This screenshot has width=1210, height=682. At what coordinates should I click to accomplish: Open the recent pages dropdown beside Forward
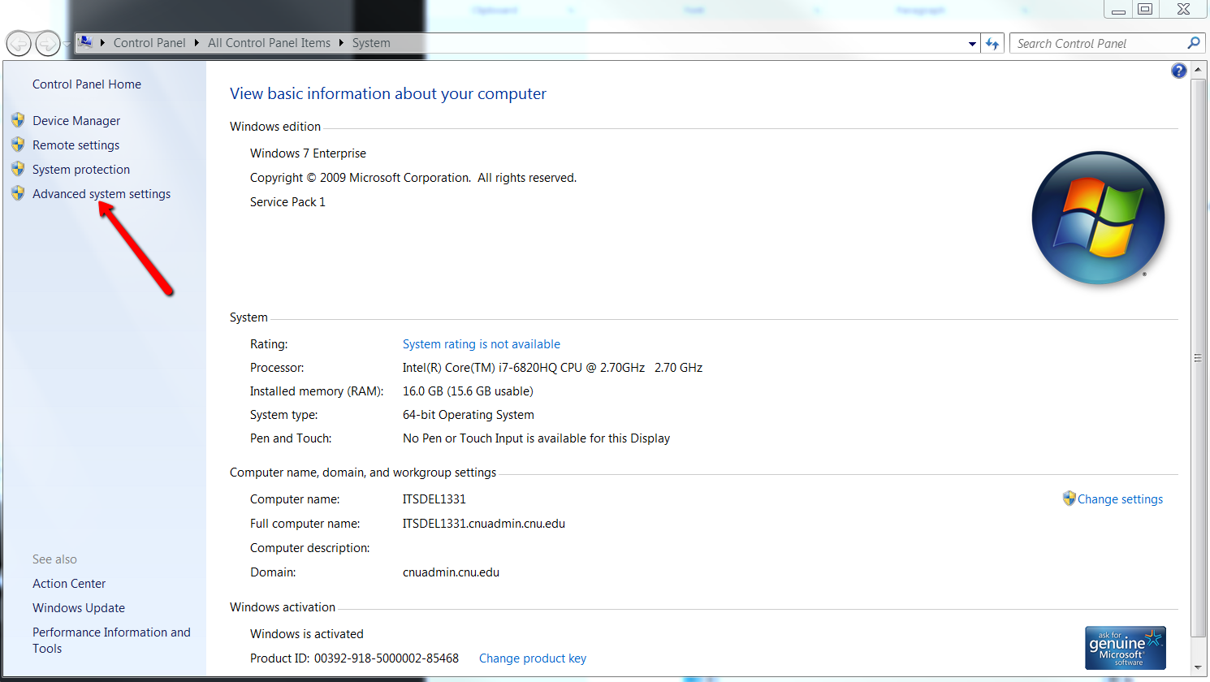67,43
